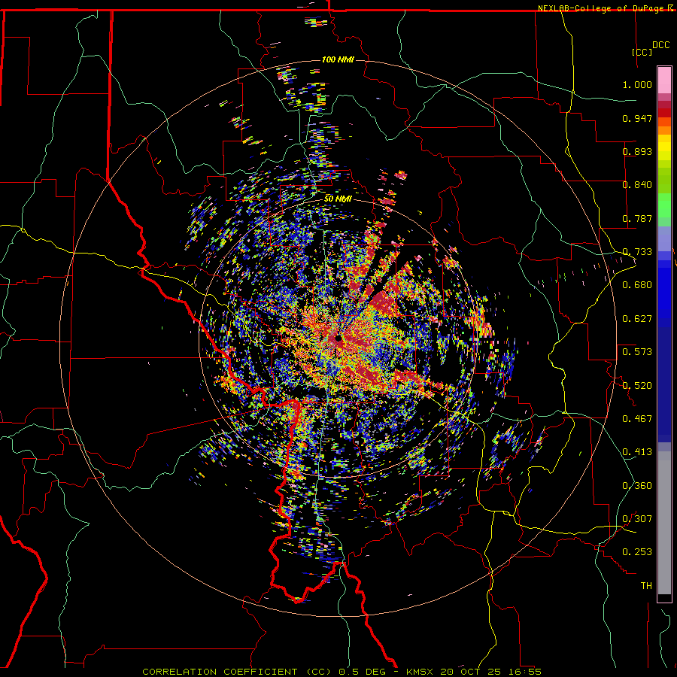Viewport: 677px width, 677px height.
Task: Click the 0.947 color scale value
Action: tap(637, 118)
